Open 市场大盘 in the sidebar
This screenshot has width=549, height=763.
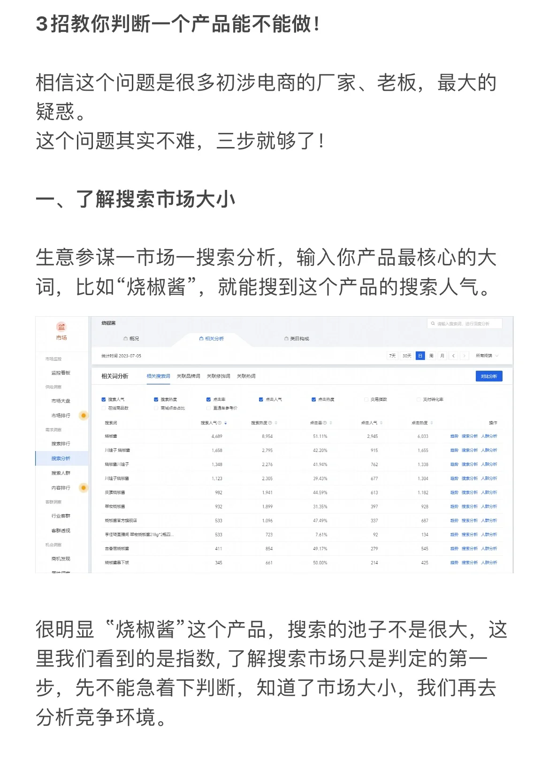point(61,401)
